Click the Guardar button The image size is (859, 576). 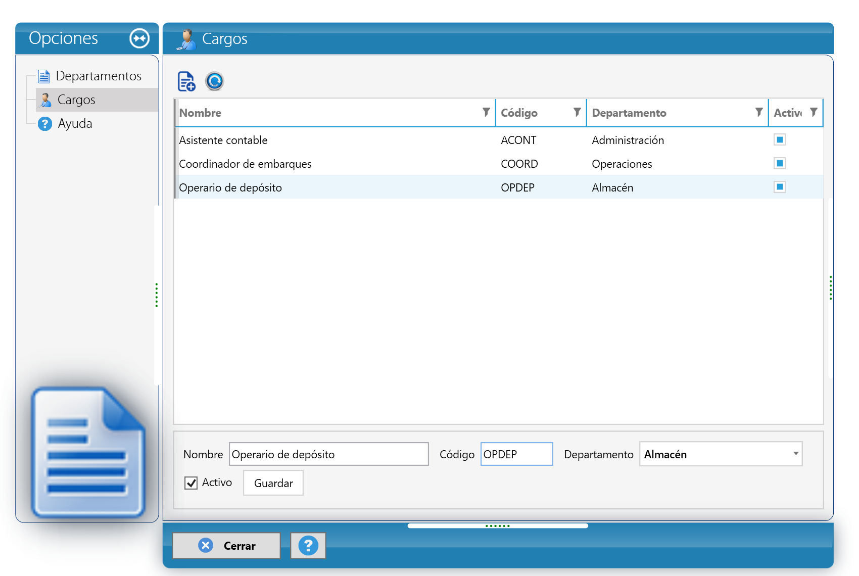[x=273, y=483]
